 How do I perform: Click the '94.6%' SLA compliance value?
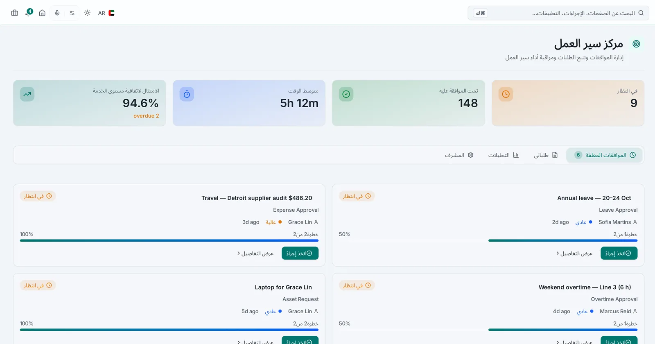[140, 103]
